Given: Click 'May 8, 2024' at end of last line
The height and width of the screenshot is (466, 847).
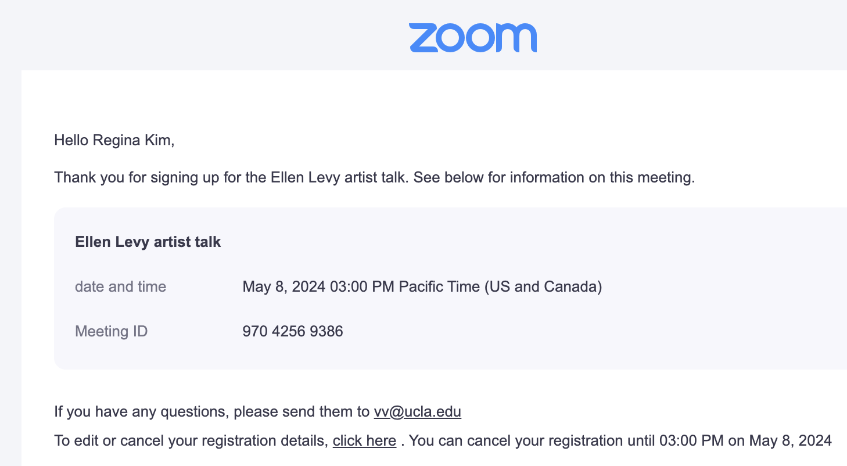Looking at the screenshot, I should pos(790,440).
